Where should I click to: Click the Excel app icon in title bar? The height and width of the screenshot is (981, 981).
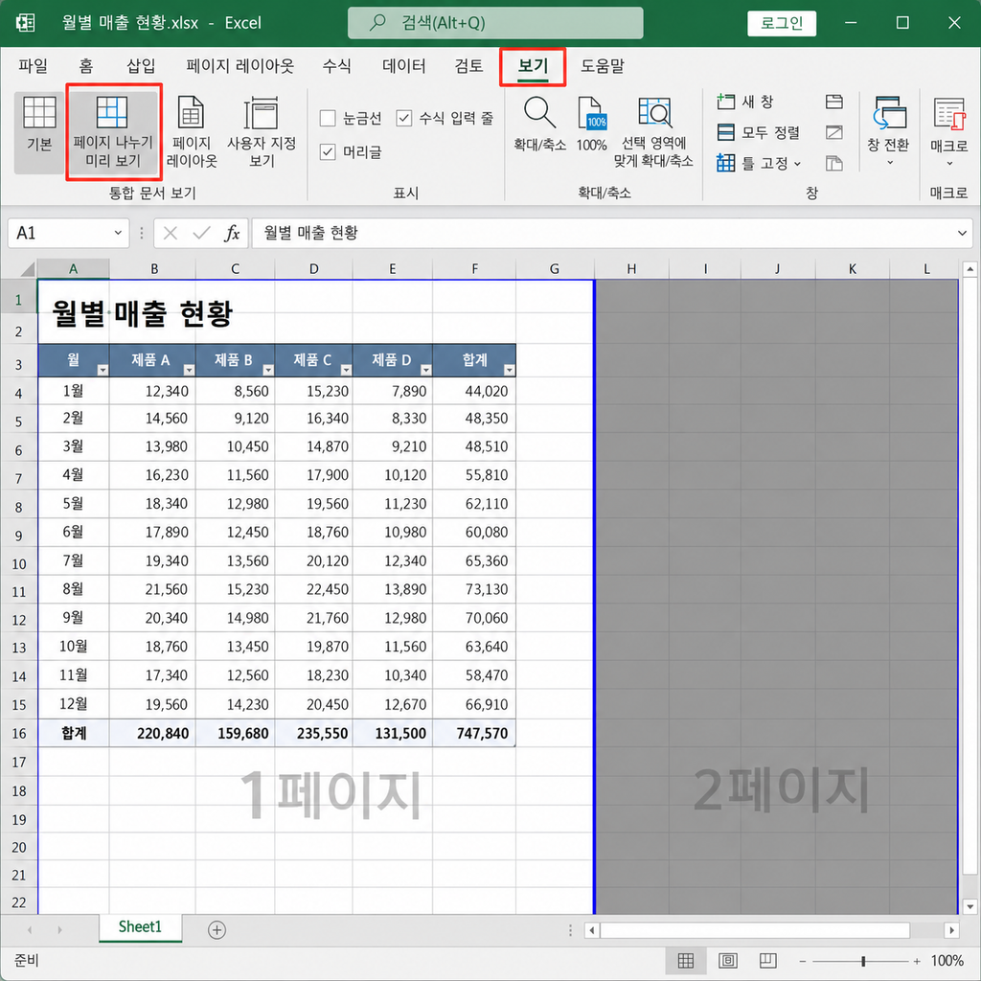click(25, 23)
